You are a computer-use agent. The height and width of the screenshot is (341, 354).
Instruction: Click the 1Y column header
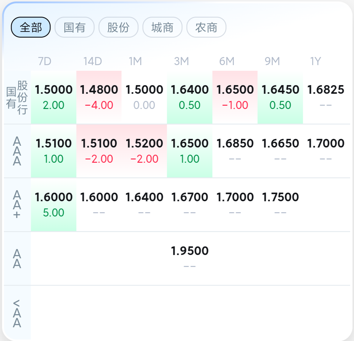315,61
